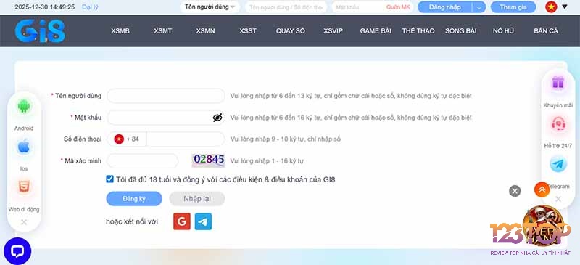The image size is (580, 265).
Task: Connect with Telegram blue icon
Action: tap(203, 221)
